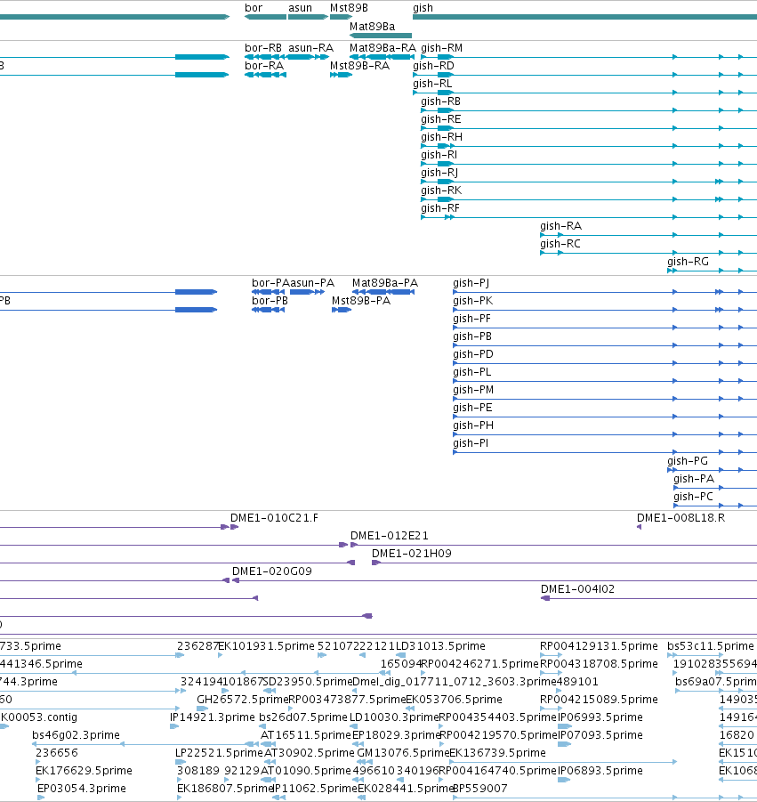Click the gish-RI transcript label
This screenshot has width=757, height=802.
(439, 155)
